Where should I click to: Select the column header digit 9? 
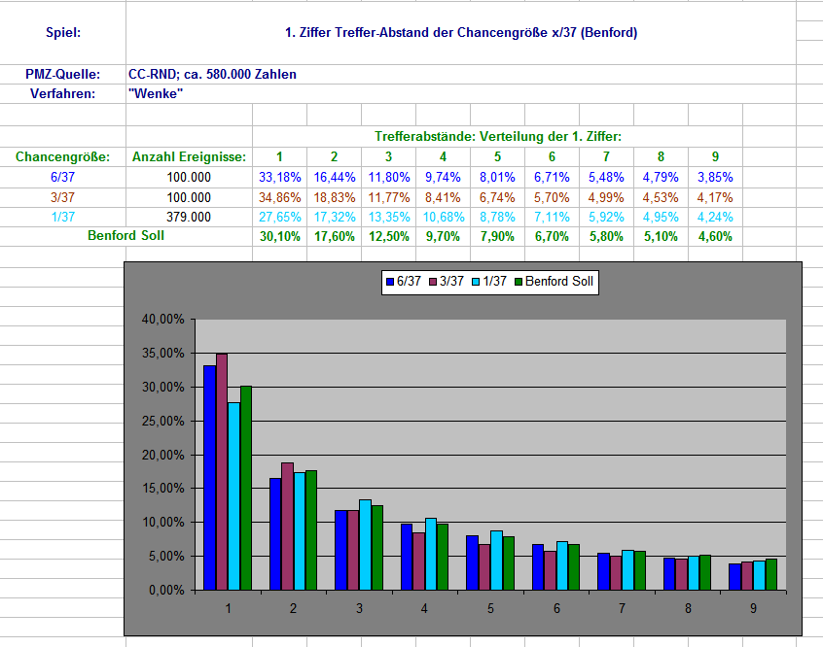(x=715, y=156)
